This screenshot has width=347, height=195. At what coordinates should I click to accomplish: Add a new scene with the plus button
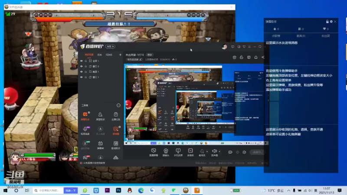click(120, 55)
